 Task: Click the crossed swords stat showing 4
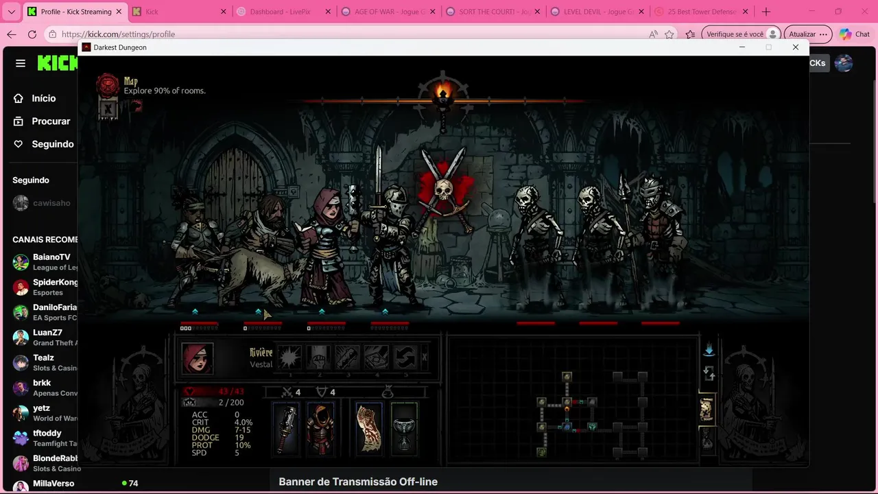coord(291,392)
